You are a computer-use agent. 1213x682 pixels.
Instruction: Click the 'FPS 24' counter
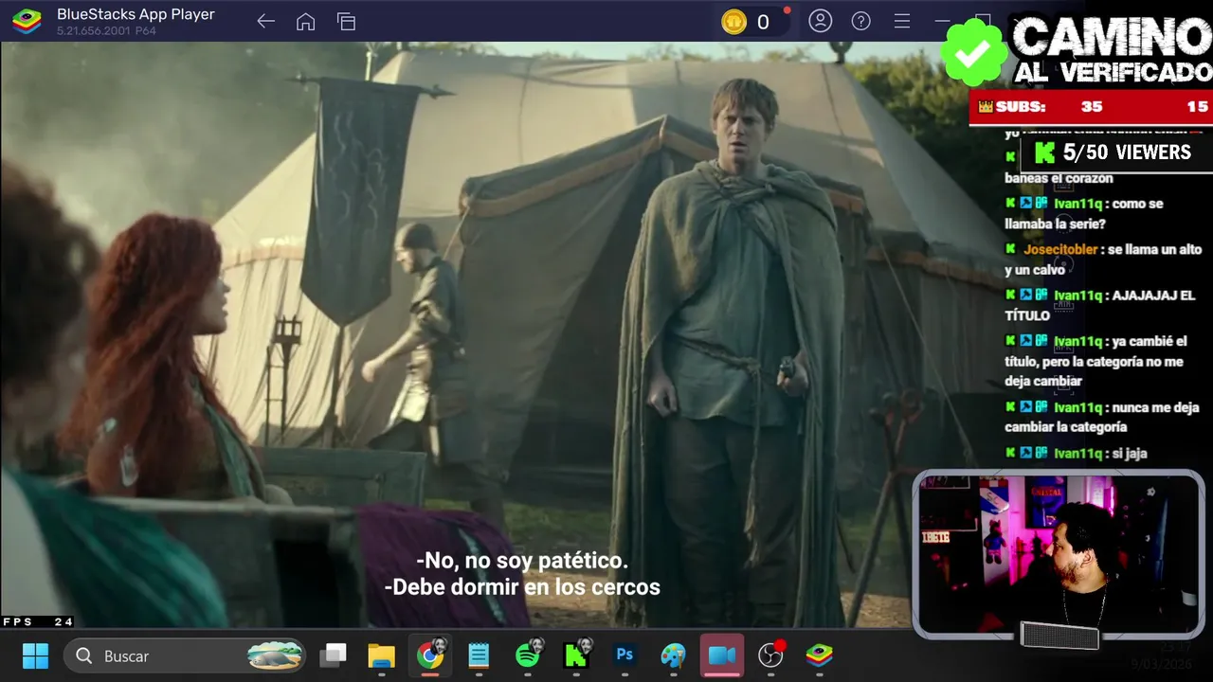(38, 621)
